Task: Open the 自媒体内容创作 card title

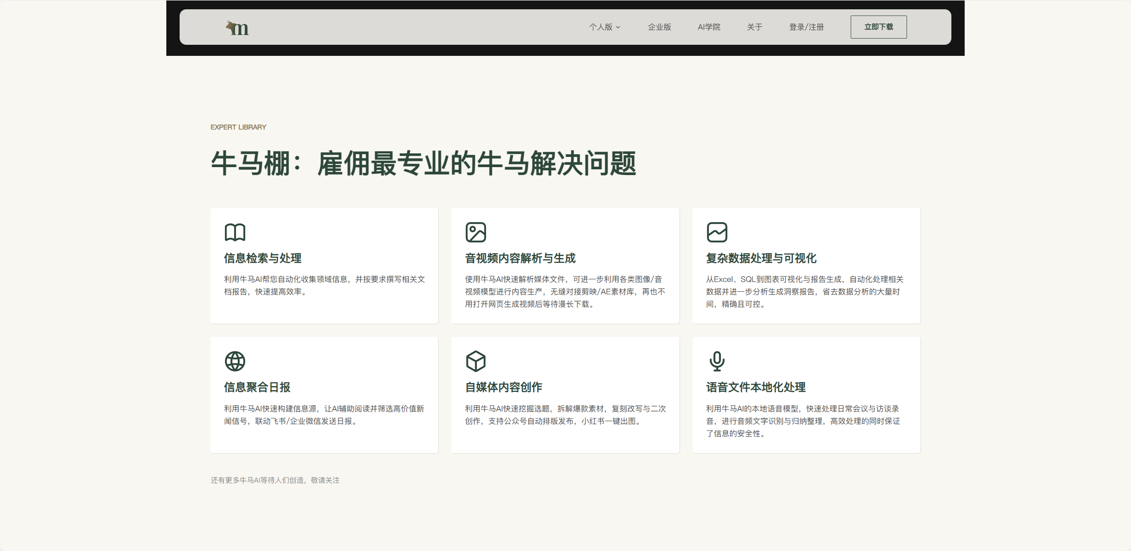Action: 503,387
